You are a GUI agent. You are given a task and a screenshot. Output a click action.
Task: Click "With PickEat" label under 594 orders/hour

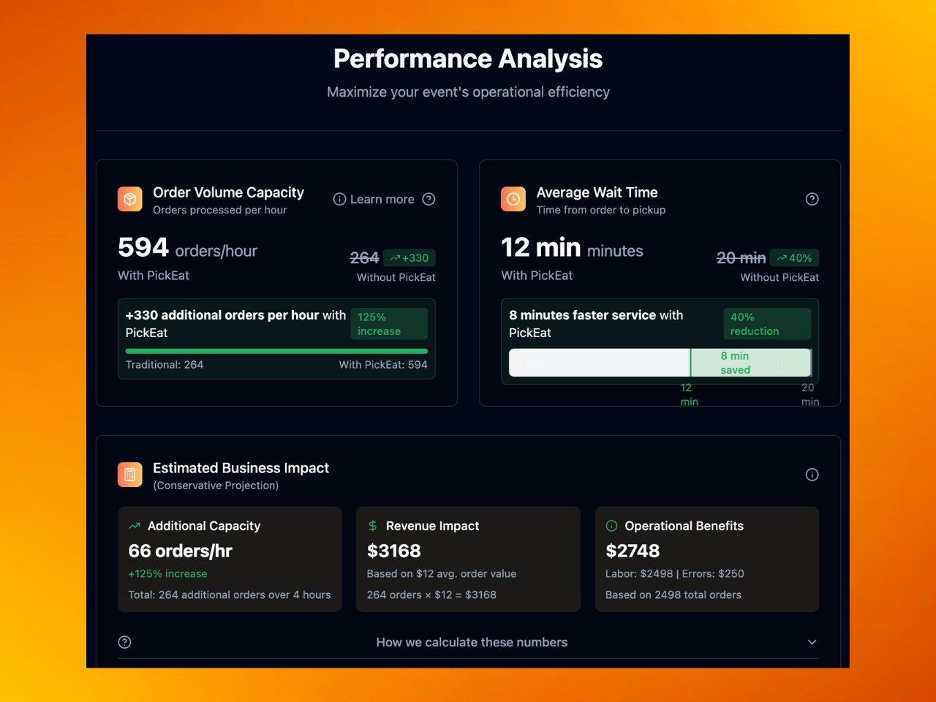pos(154,276)
